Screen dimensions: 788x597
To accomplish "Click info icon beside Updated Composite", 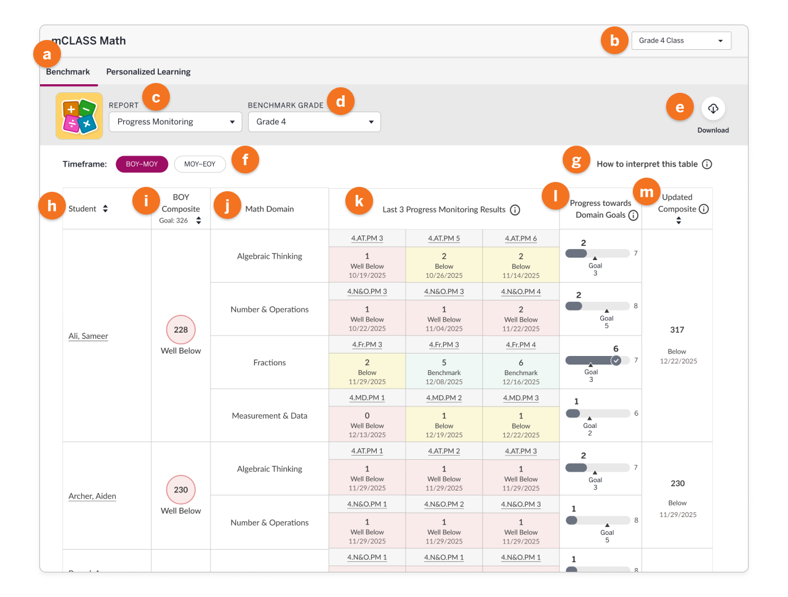I will click(x=704, y=209).
